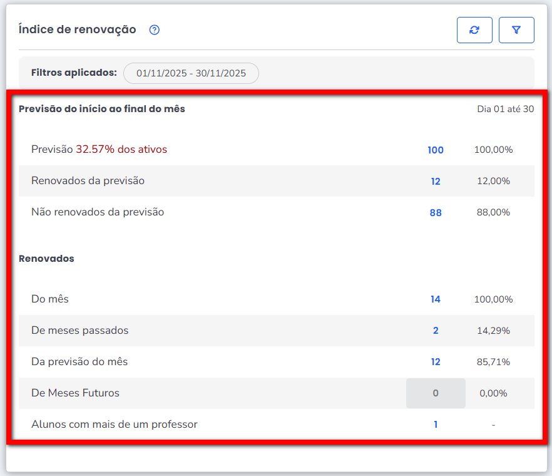Open the 88 count for Não renovados
Screen dimensions: 552x476
point(436,213)
